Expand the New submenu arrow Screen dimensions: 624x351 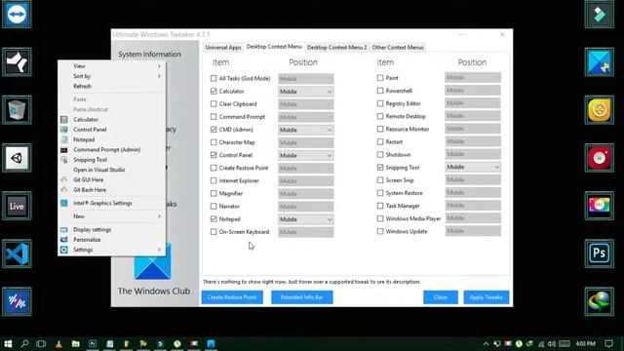point(159,216)
